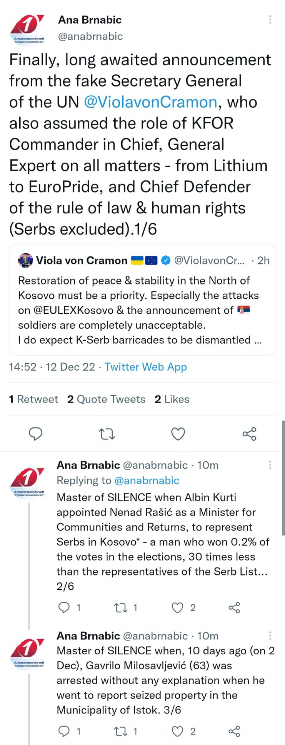Like the main tweet by Ana Brnabic

pos(178,434)
